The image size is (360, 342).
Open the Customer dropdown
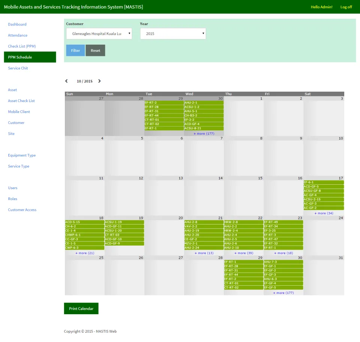[99, 33]
